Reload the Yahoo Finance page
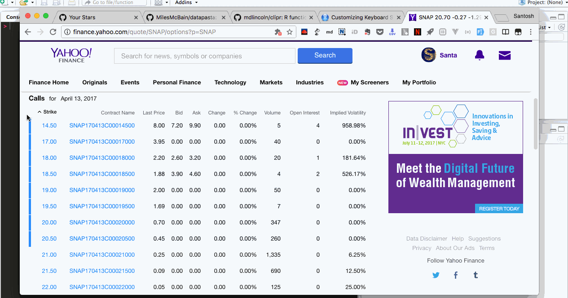This screenshot has width=568, height=298. (53, 32)
